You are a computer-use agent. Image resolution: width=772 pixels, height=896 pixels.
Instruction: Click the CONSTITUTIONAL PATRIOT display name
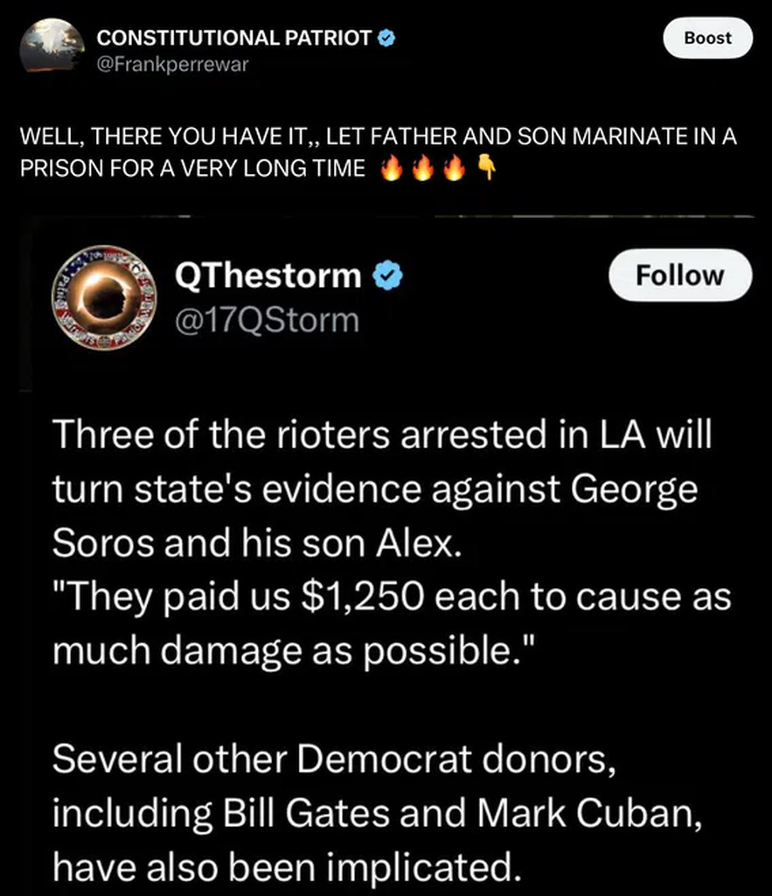click(x=233, y=38)
